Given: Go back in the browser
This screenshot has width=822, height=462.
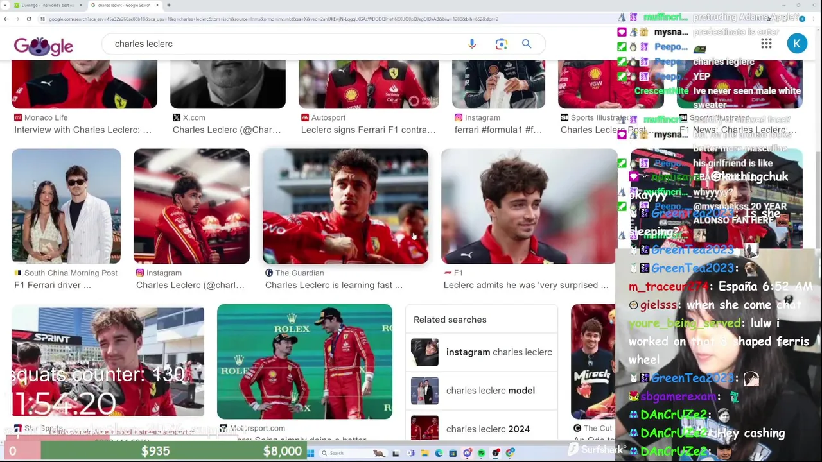Looking at the screenshot, I should coord(6,19).
